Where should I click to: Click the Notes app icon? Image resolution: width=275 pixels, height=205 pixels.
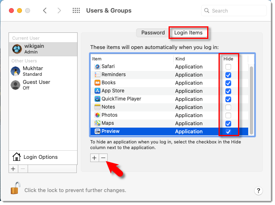click(x=97, y=107)
